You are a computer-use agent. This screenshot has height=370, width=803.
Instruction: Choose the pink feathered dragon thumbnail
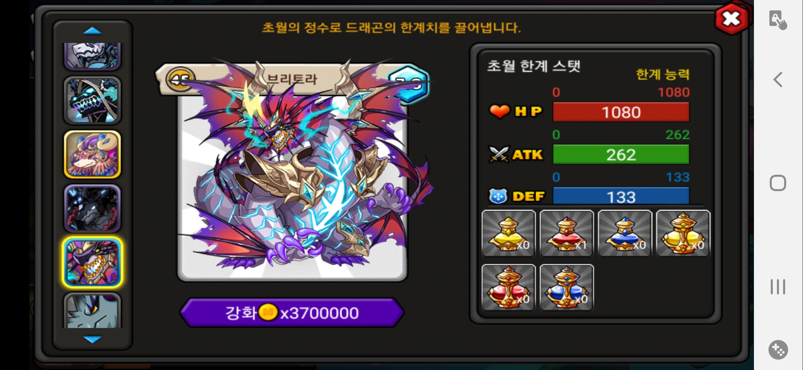pos(92,155)
